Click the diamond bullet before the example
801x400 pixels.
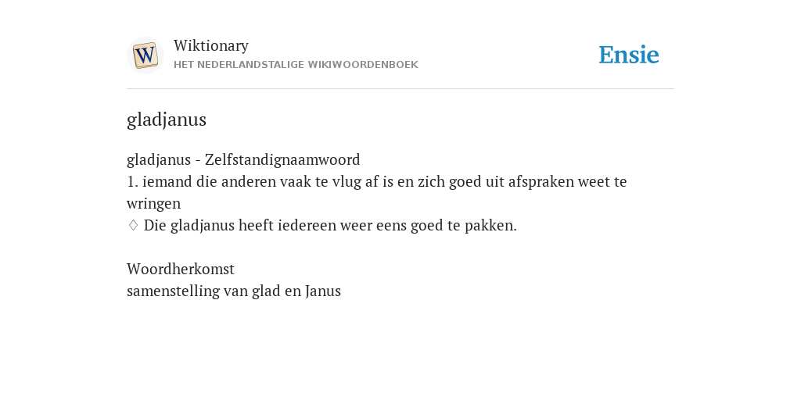133,225
